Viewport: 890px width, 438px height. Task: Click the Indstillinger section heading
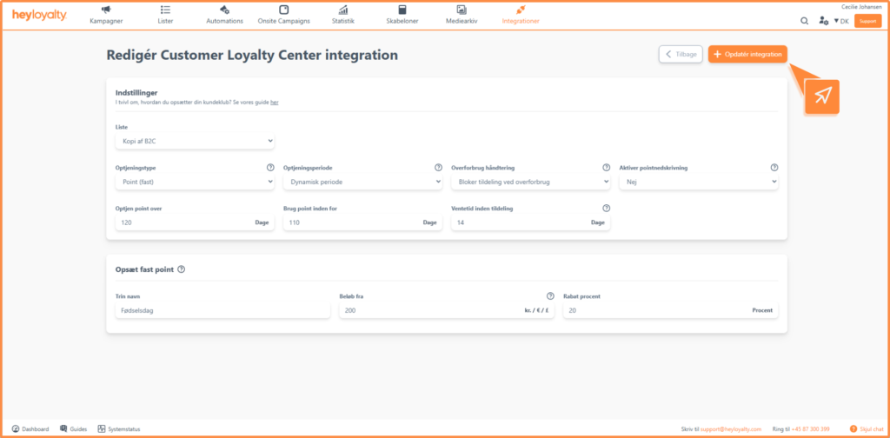(x=136, y=92)
